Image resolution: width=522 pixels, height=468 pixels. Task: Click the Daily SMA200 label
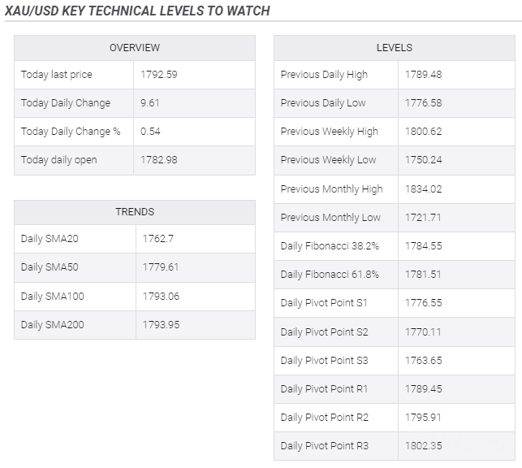52,325
